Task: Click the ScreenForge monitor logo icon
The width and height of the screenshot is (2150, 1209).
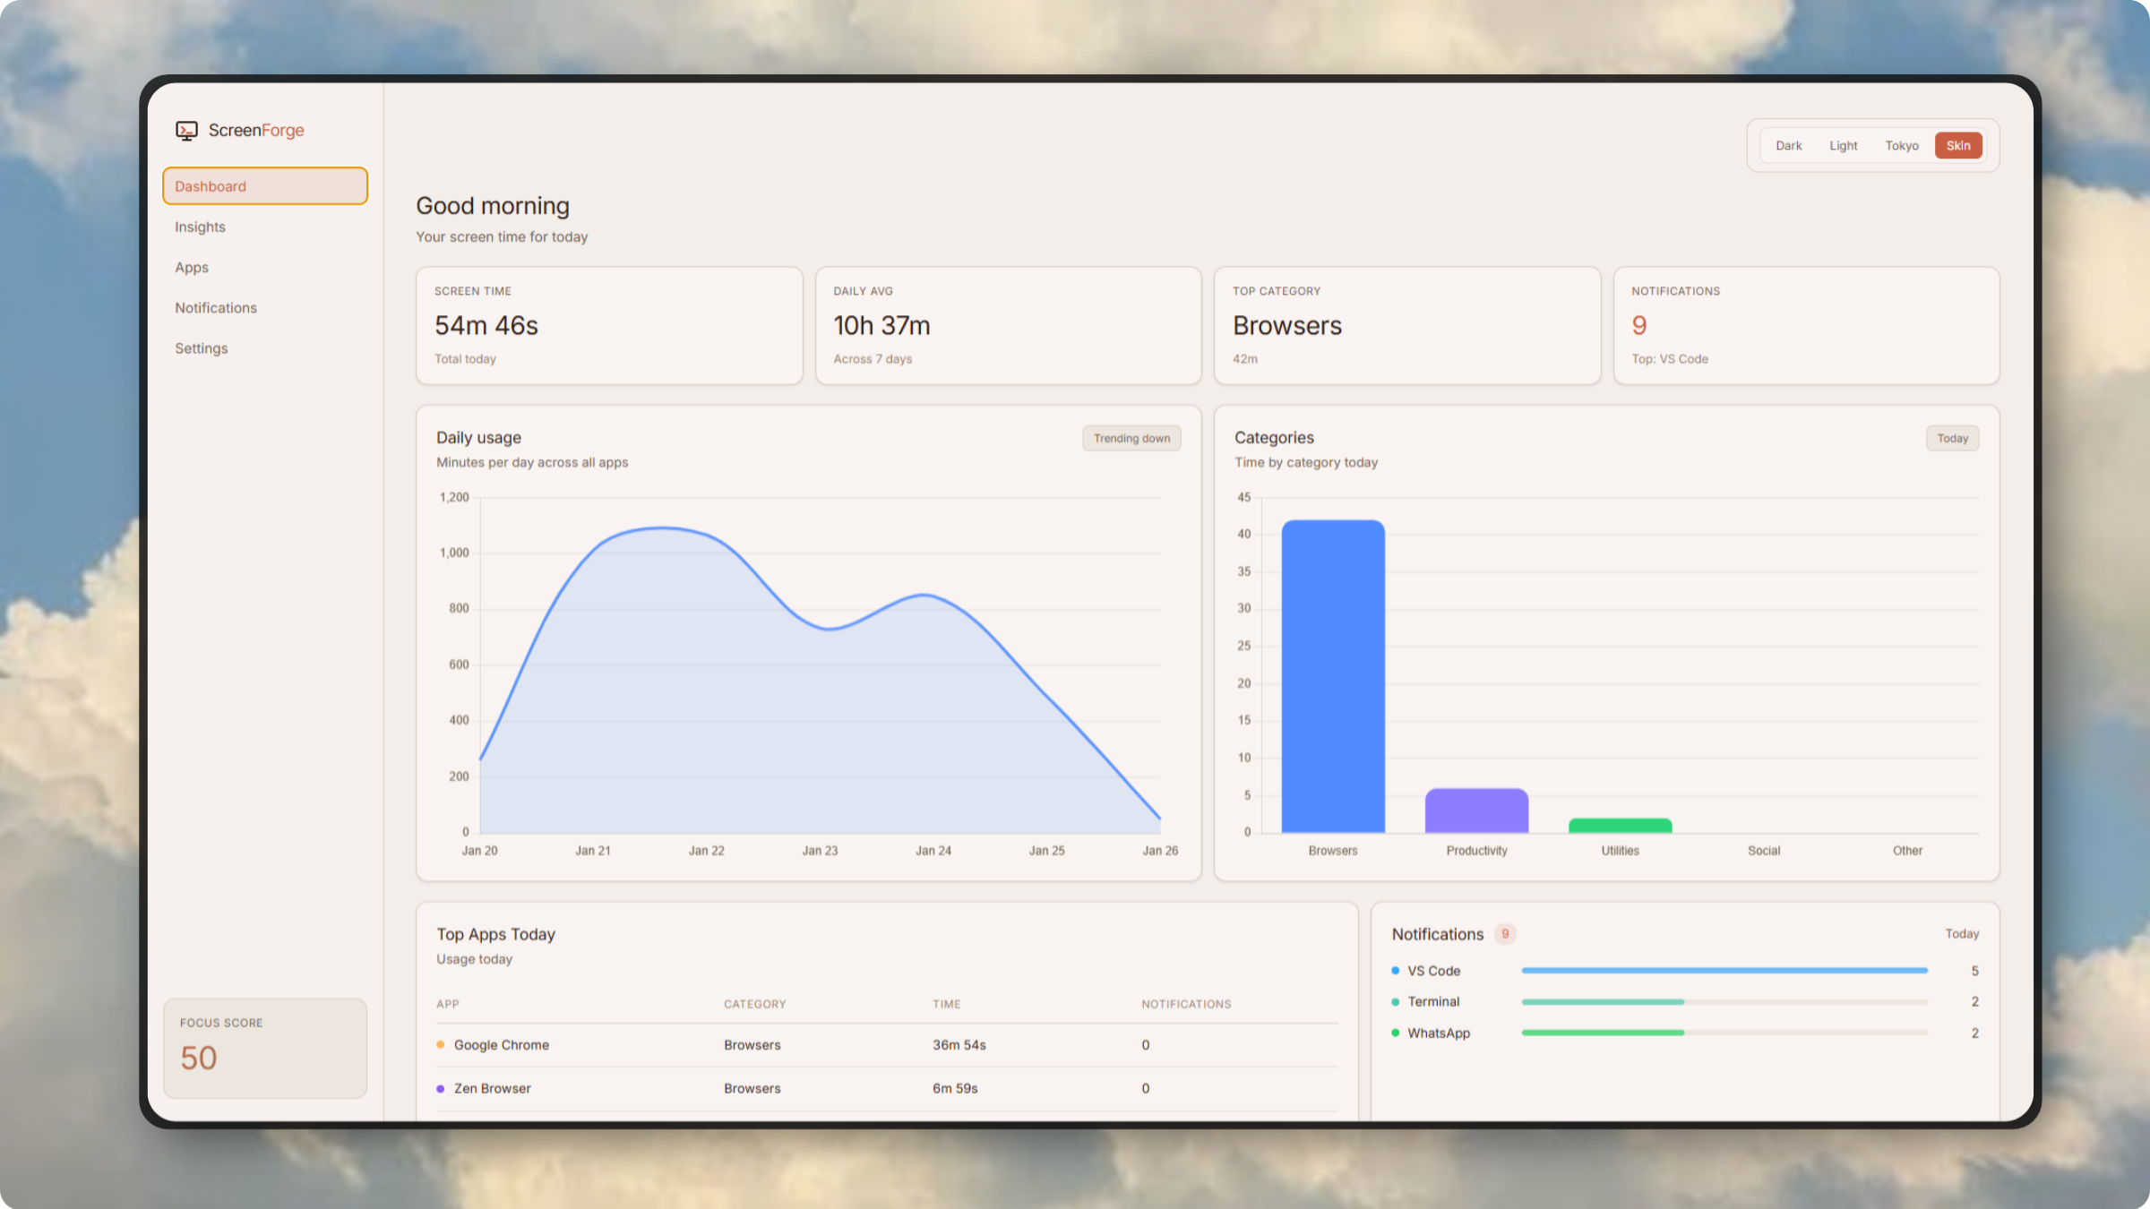Action: pyautogui.click(x=186, y=131)
